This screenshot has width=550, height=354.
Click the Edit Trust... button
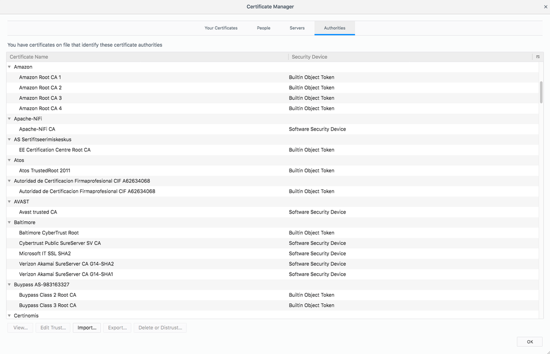[x=53, y=328]
